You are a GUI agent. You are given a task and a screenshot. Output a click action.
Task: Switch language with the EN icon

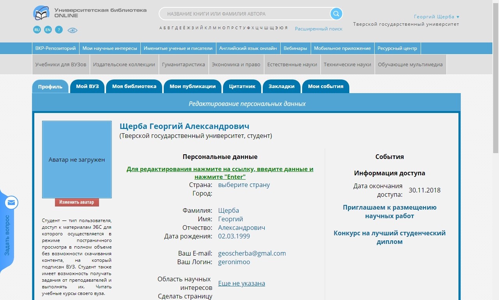(48, 30)
